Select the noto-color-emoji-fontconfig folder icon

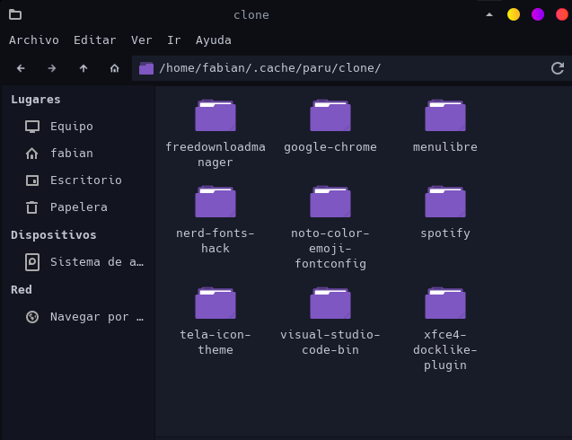(330, 201)
